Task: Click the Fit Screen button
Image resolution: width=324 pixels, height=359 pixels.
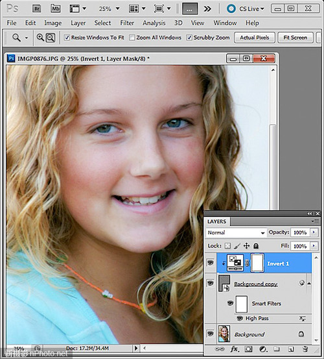Action: pyautogui.click(x=295, y=38)
